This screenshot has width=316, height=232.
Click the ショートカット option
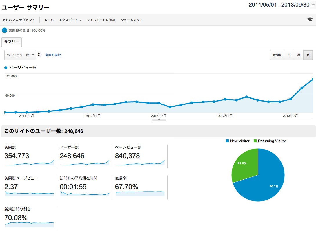[132, 20]
